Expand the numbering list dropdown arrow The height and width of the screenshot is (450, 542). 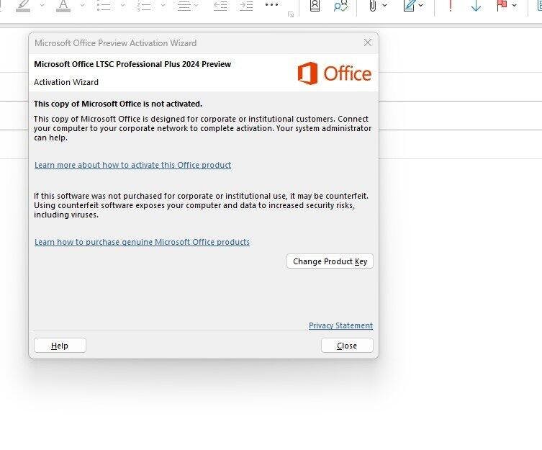click(x=162, y=5)
